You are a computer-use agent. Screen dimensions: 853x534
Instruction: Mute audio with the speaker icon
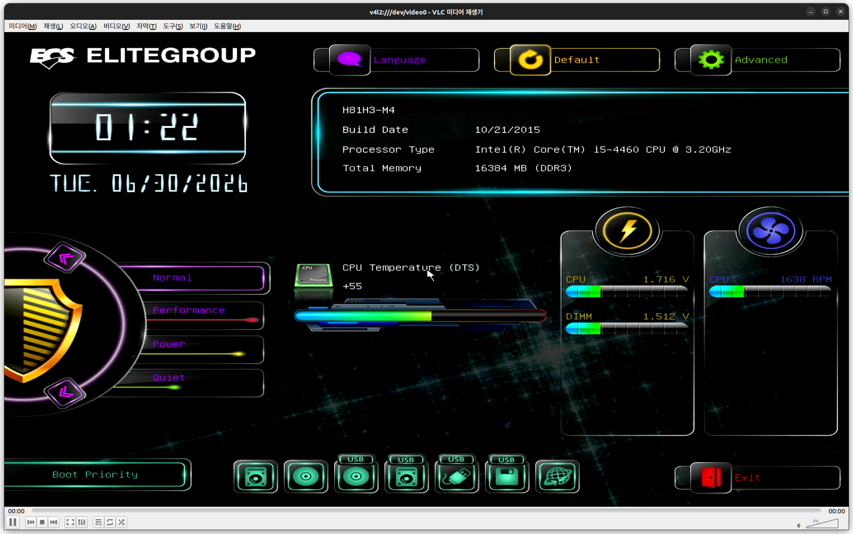click(x=799, y=525)
